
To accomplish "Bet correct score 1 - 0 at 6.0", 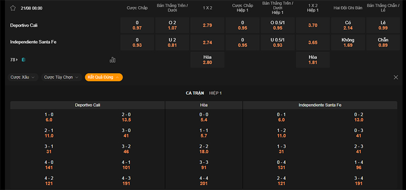I will 49,117.
